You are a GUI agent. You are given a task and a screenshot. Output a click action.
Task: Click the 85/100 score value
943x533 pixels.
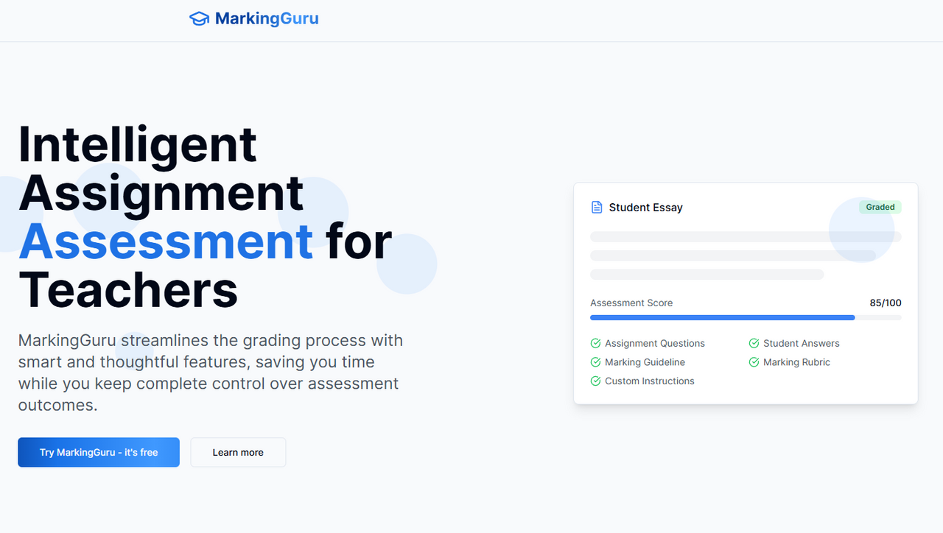[886, 303]
